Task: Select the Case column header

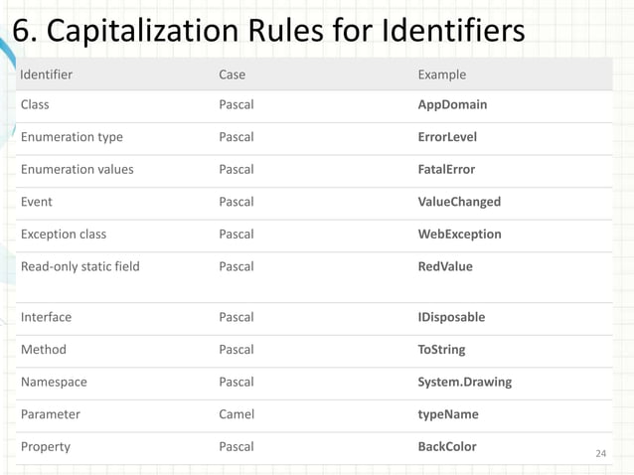Action: point(232,75)
